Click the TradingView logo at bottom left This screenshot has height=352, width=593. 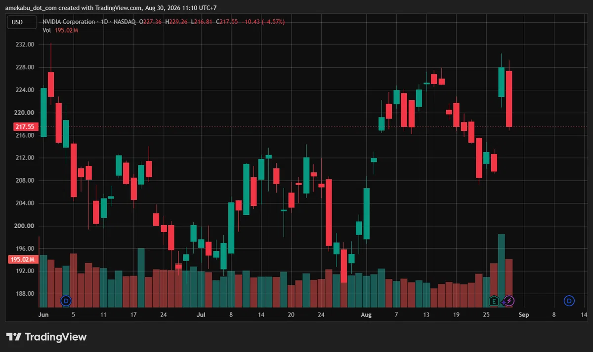click(x=46, y=337)
